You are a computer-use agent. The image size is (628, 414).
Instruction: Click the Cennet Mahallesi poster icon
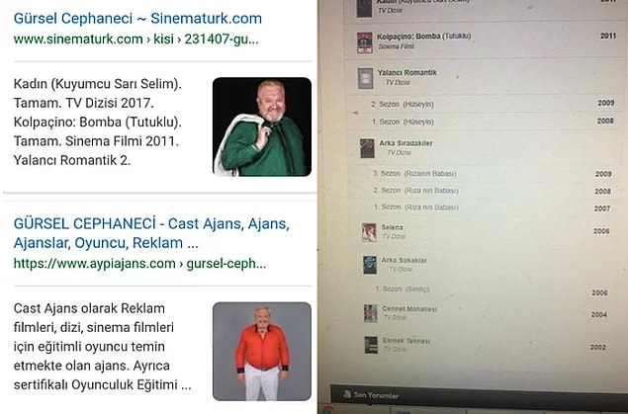click(371, 313)
